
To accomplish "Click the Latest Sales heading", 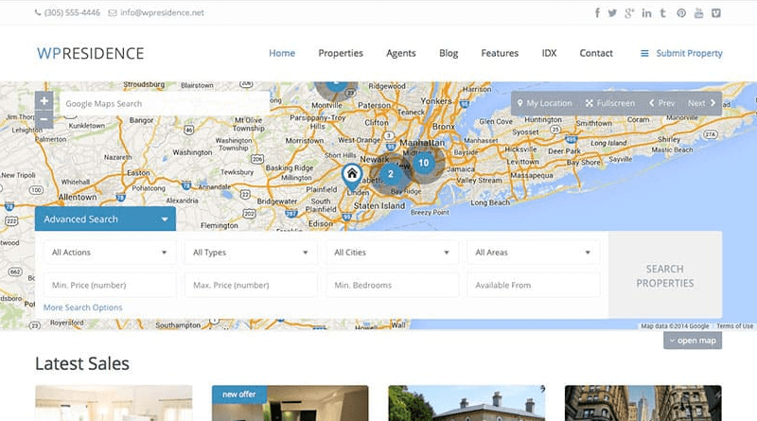I will (x=82, y=363).
